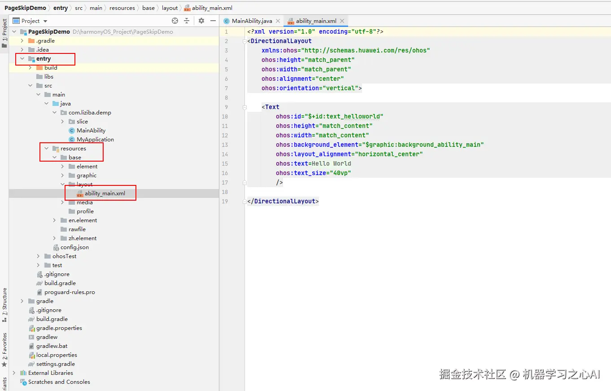
Task: Hide the Project panel with minus icon
Action: [213, 21]
